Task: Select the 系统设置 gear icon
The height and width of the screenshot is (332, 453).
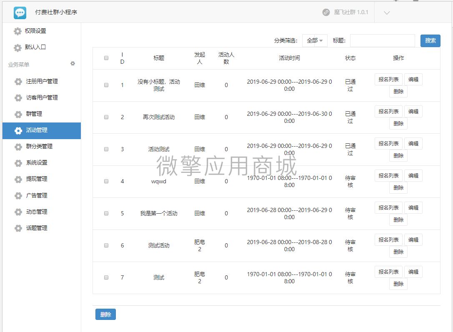Action: click(x=18, y=163)
